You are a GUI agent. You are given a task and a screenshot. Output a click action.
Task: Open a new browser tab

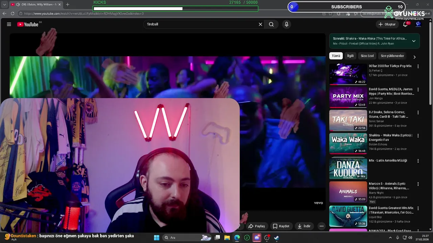(x=67, y=4)
